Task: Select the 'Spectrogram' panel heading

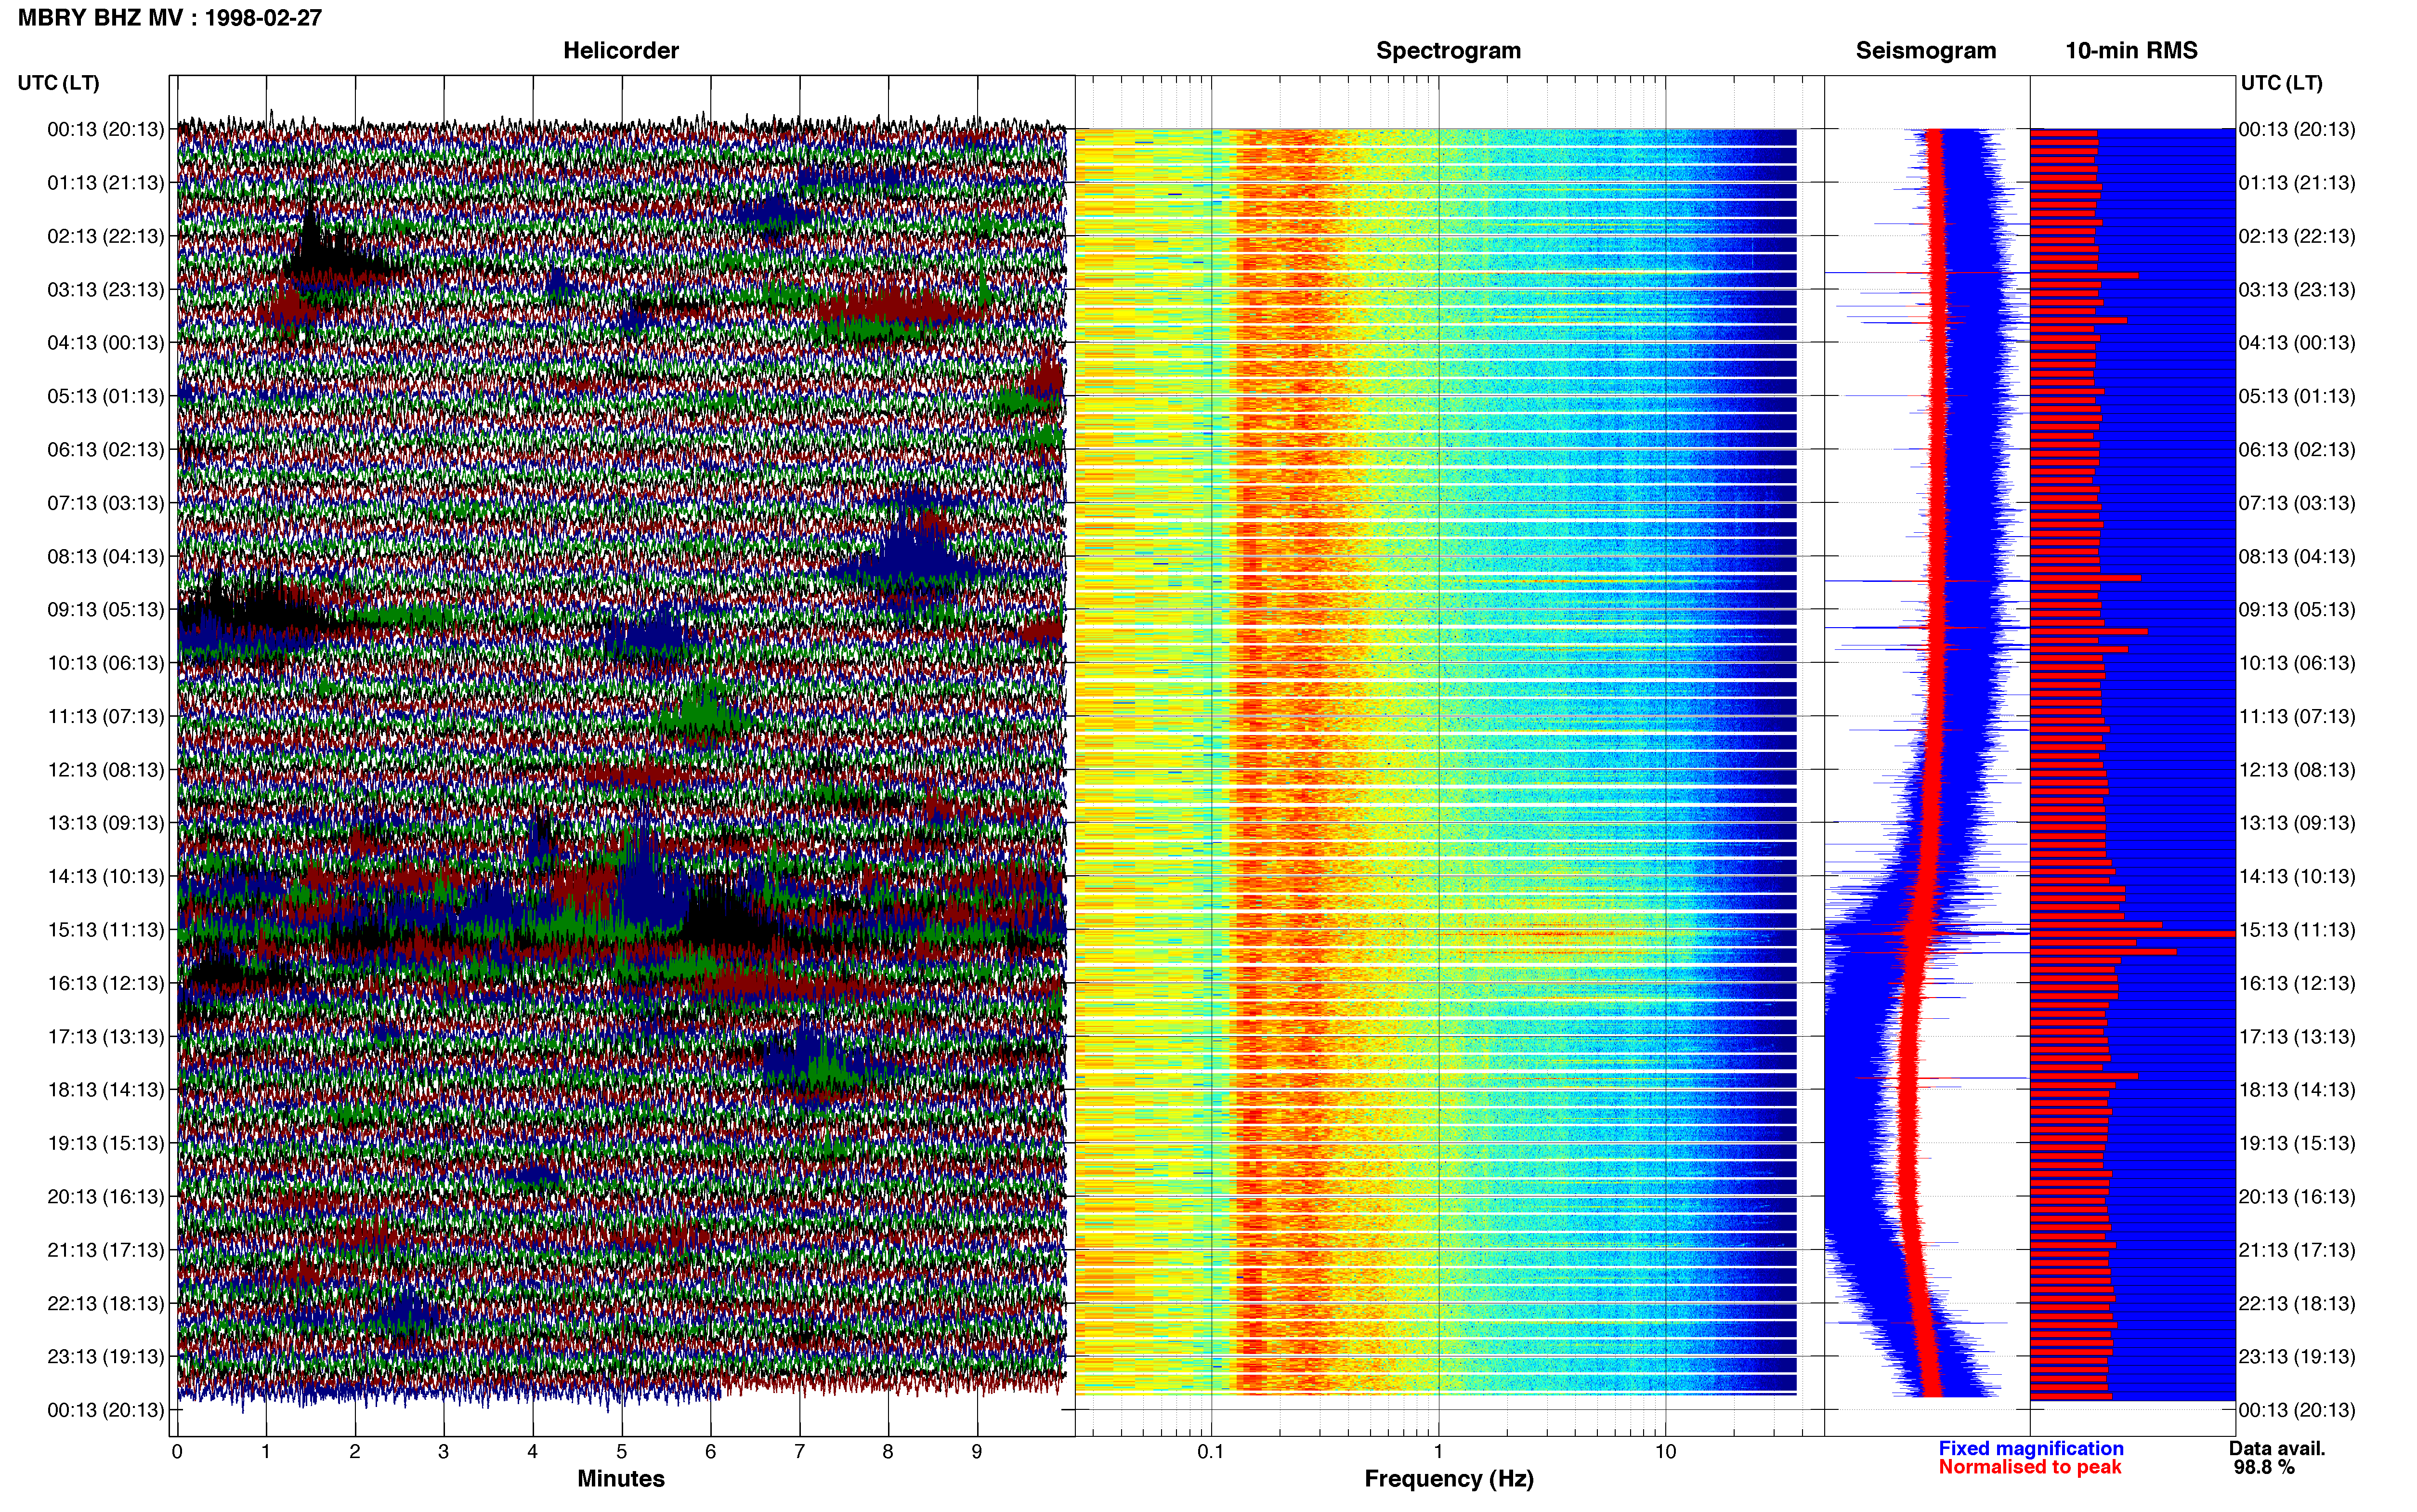Action: click(1449, 51)
